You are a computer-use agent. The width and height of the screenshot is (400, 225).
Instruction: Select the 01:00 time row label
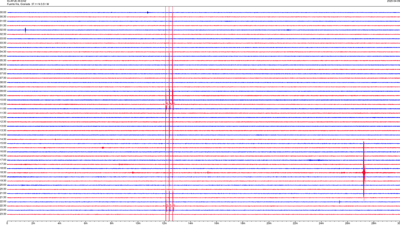click(x=3, y=21)
